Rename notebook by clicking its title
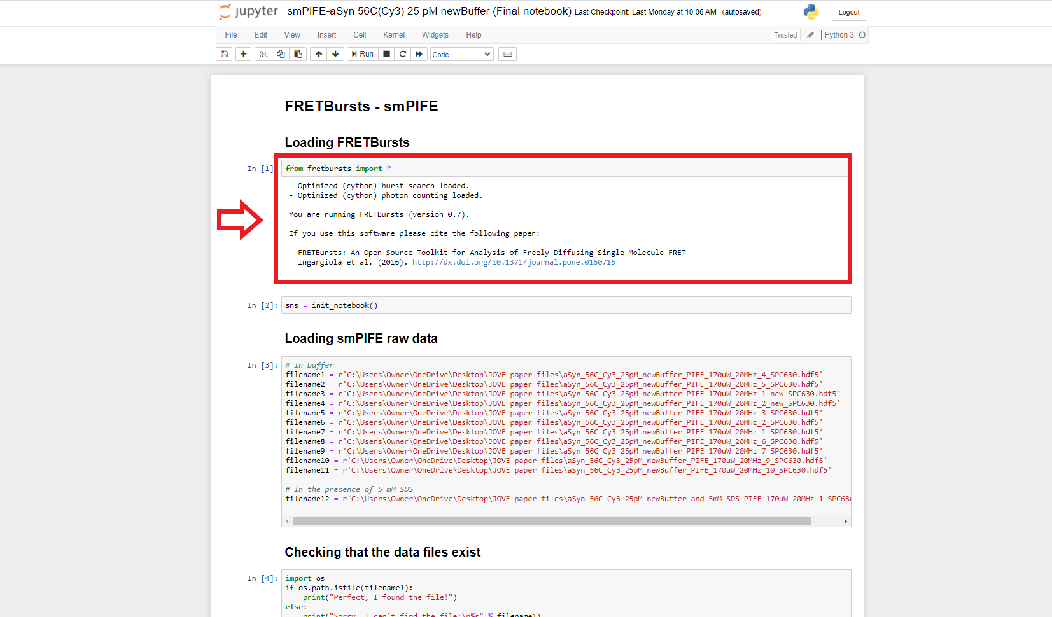This screenshot has height=617, width=1052. tap(429, 11)
